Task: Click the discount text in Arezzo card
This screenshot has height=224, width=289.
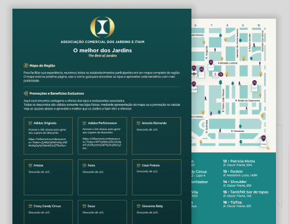Action: tap(39, 172)
